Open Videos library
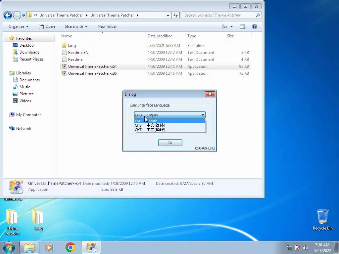This screenshot has width=339, height=254. (25, 101)
